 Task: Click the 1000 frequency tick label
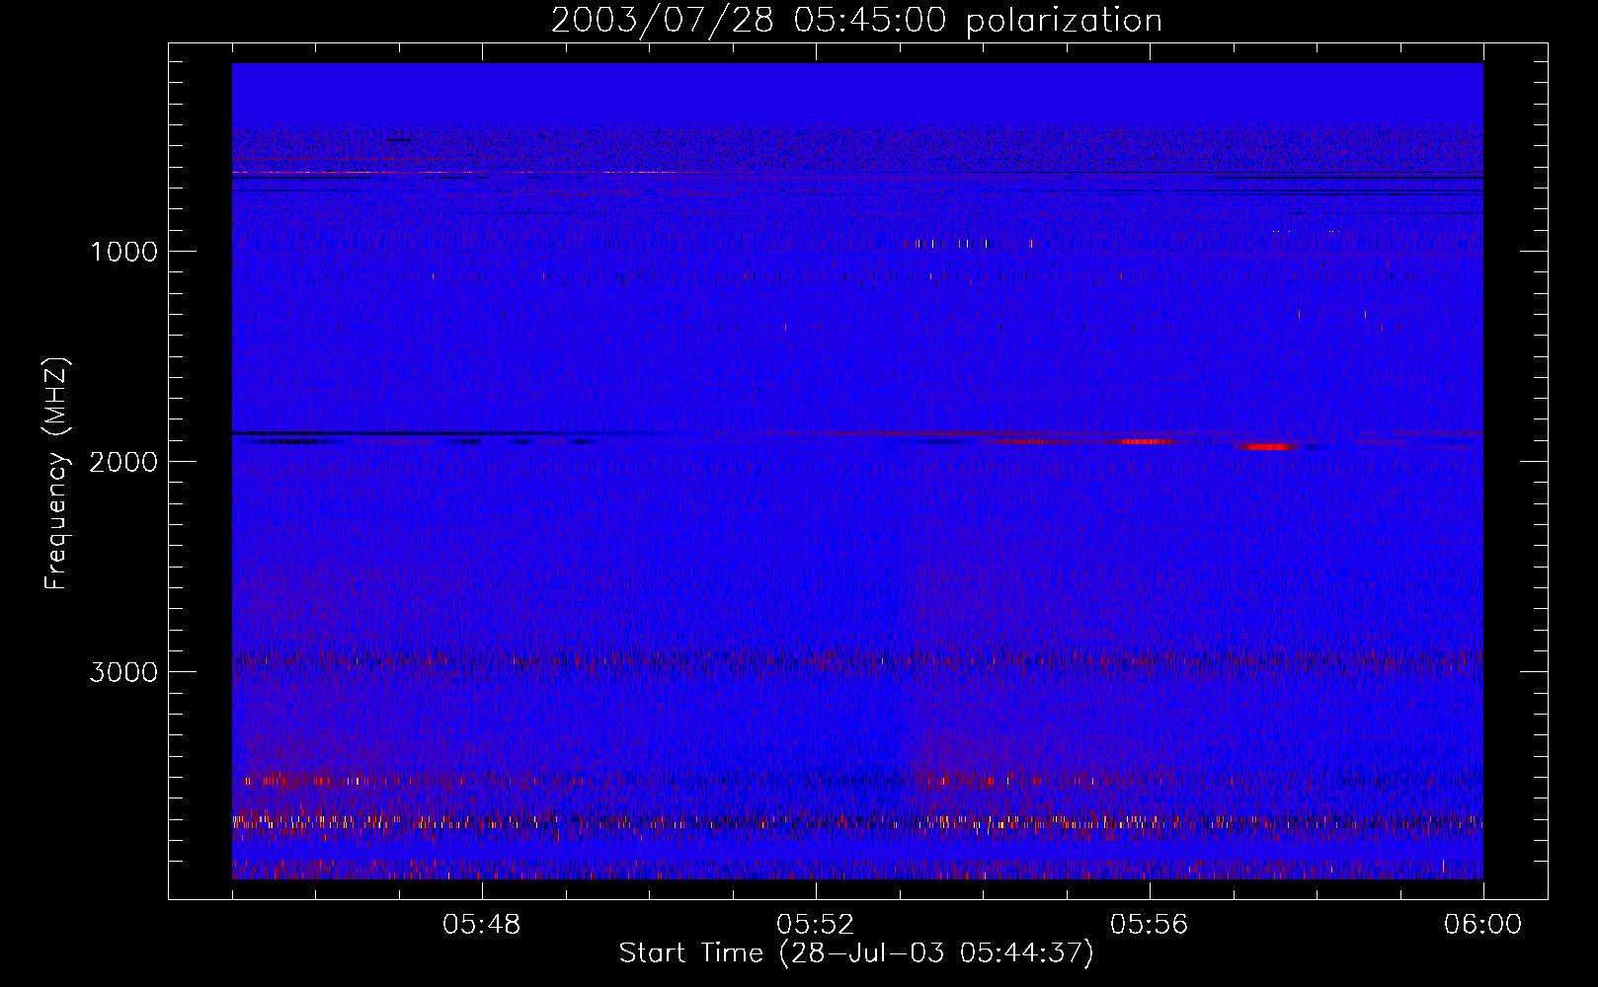coord(123,252)
